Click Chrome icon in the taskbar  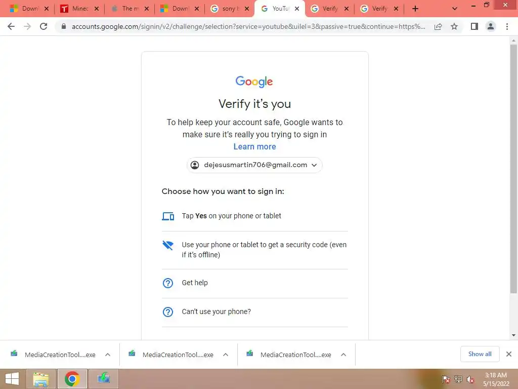[72, 379]
